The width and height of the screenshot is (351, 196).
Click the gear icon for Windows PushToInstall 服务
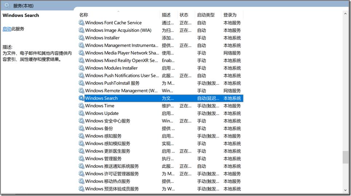pyautogui.click(x=81, y=83)
